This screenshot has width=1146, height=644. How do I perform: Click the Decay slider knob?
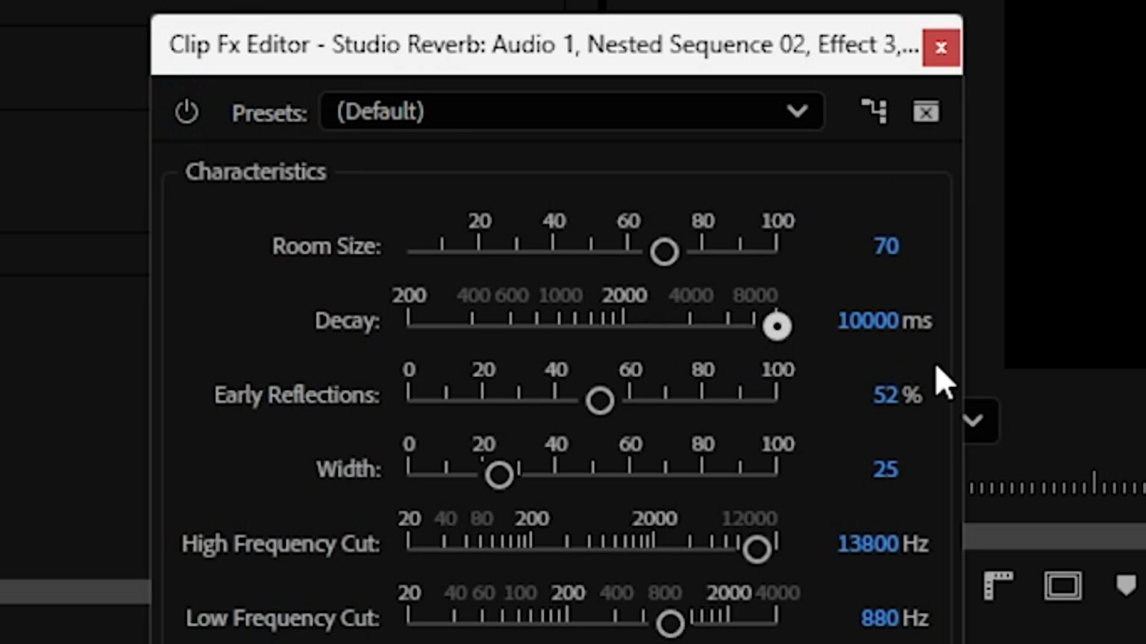coord(777,326)
